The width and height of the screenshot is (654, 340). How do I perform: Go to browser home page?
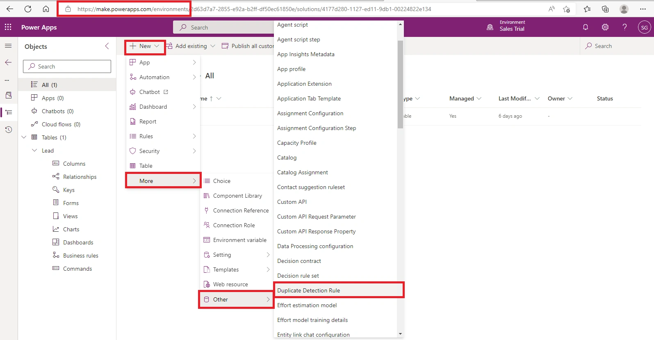46,9
